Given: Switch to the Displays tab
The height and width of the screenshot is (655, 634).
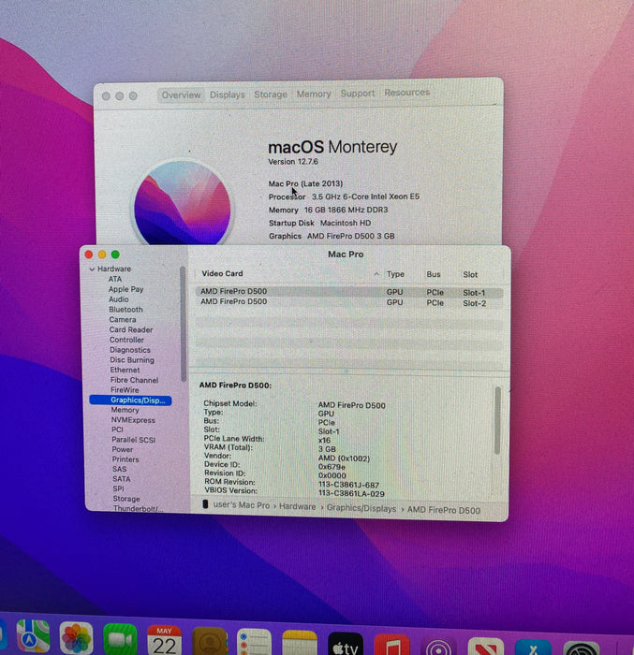Looking at the screenshot, I should (227, 95).
